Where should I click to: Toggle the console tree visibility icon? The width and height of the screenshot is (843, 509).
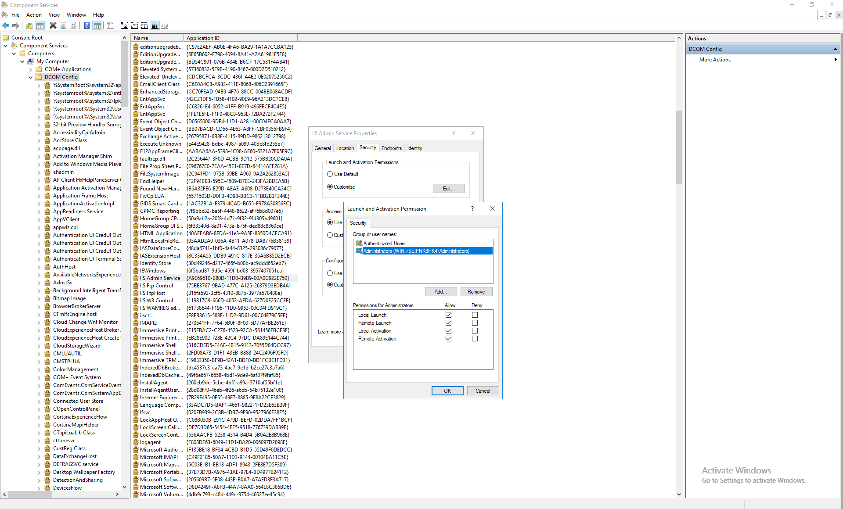tap(40, 25)
